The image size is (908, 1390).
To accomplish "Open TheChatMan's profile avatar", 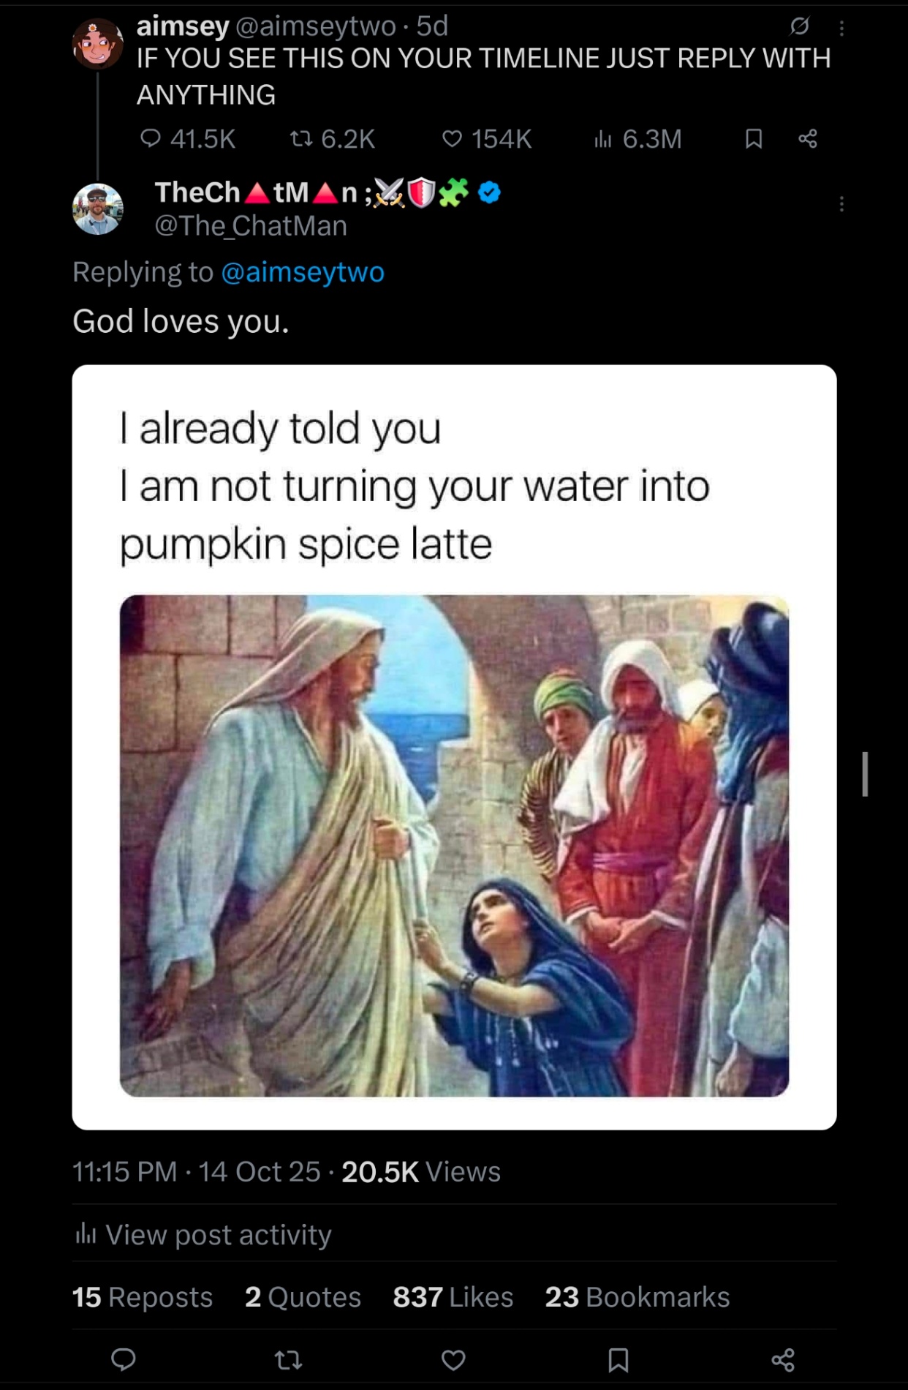I will 98,209.
